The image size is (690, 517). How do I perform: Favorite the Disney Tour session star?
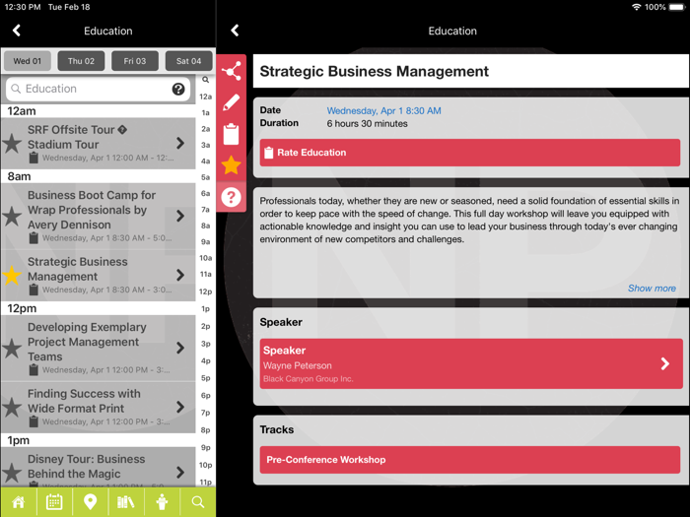pyautogui.click(x=12, y=473)
